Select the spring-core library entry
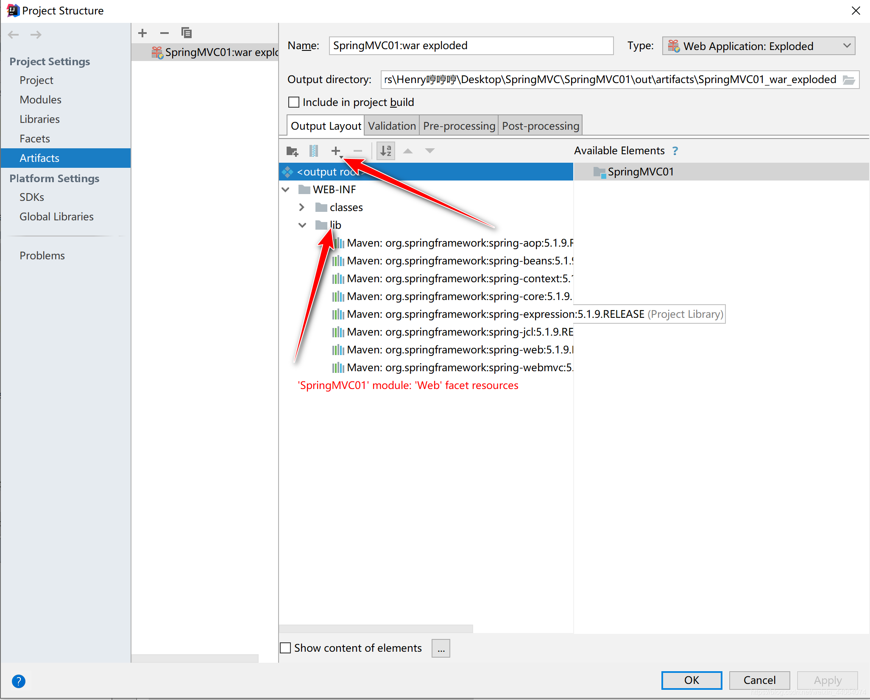The width and height of the screenshot is (870, 700). click(x=452, y=296)
